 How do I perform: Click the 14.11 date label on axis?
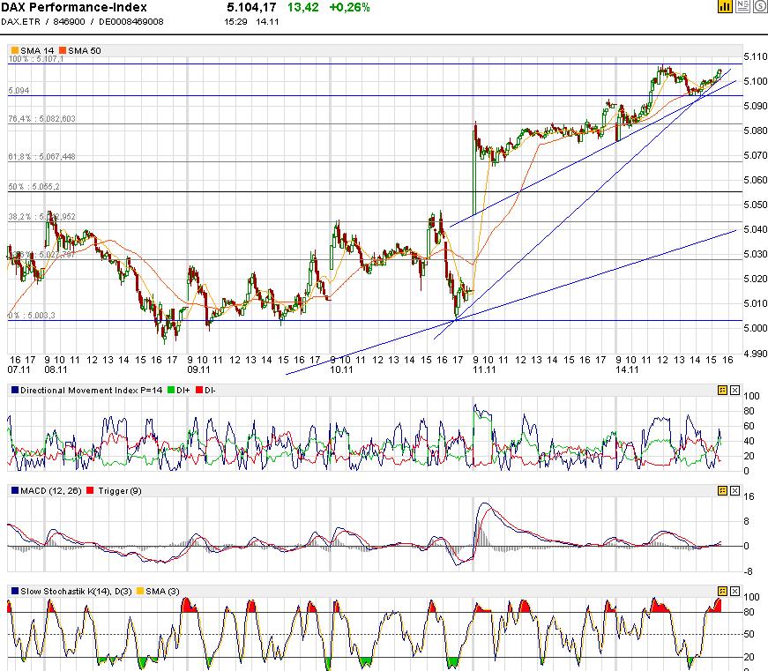pos(628,369)
